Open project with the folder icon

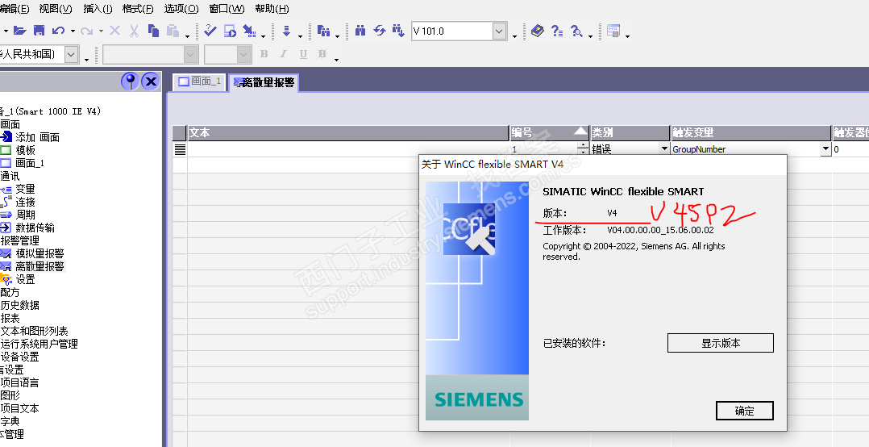pyautogui.click(x=20, y=31)
